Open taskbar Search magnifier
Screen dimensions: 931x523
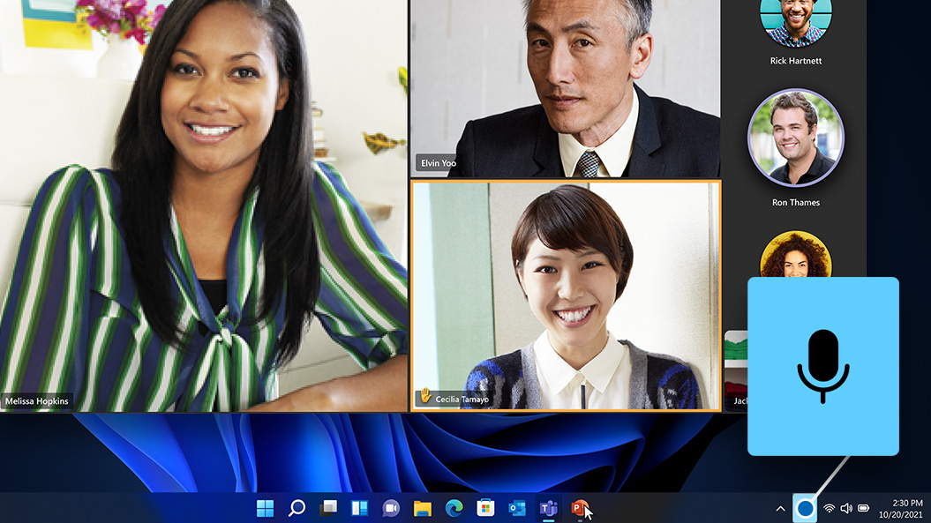(297, 508)
